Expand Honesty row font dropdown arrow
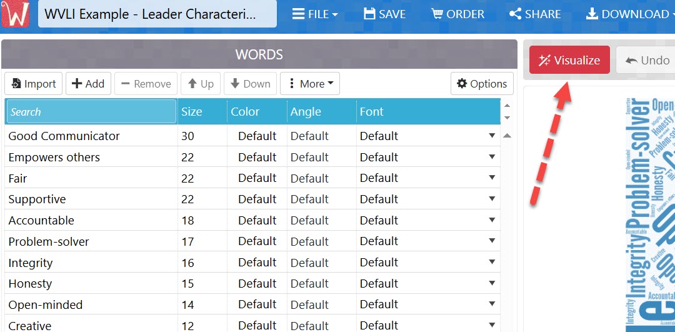This screenshot has height=332, width=675. [492, 283]
